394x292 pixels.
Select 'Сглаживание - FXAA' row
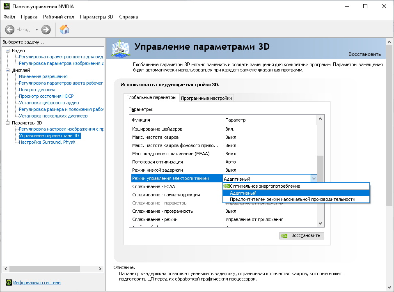pyautogui.click(x=177, y=186)
